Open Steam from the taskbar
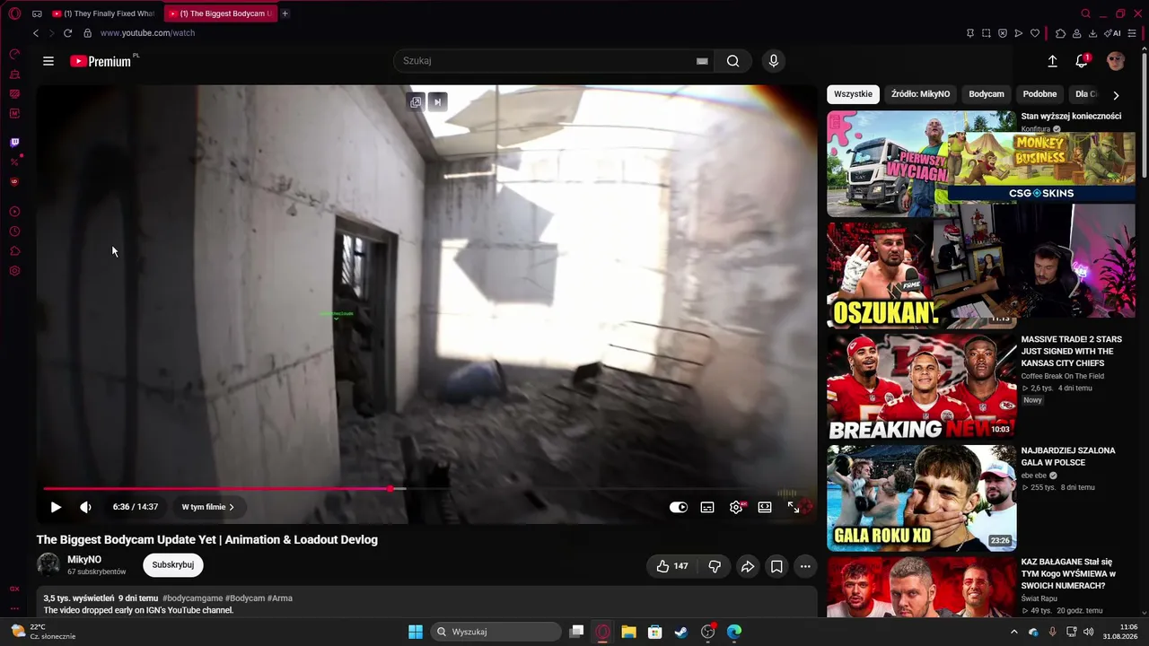Viewport: 1149px width, 646px height. 681,632
